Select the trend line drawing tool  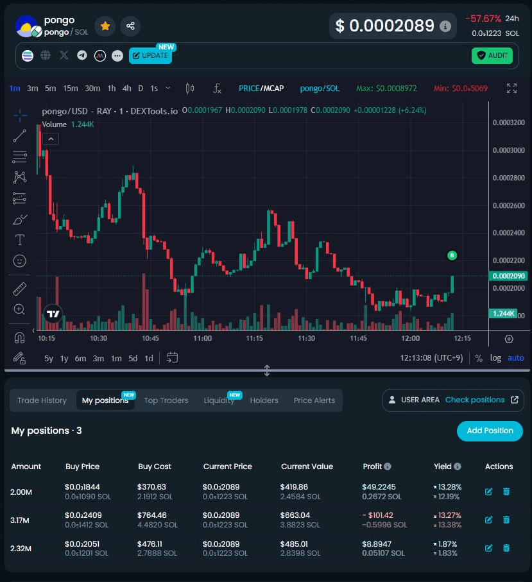[20, 136]
